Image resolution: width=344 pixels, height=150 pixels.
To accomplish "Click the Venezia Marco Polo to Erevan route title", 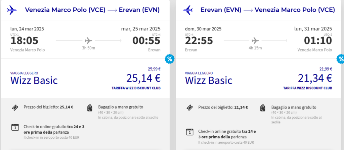I will pos(92,10).
